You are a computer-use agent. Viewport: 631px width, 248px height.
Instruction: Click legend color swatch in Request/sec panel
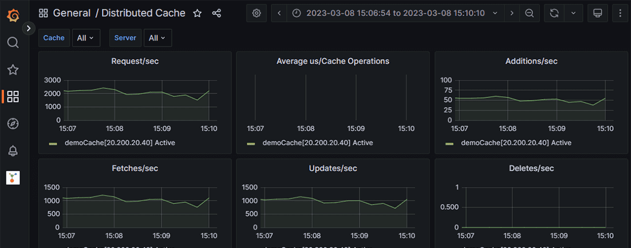point(53,143)
